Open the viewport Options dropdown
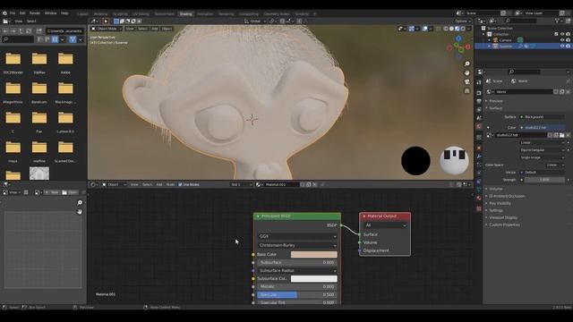 [463, 21]
